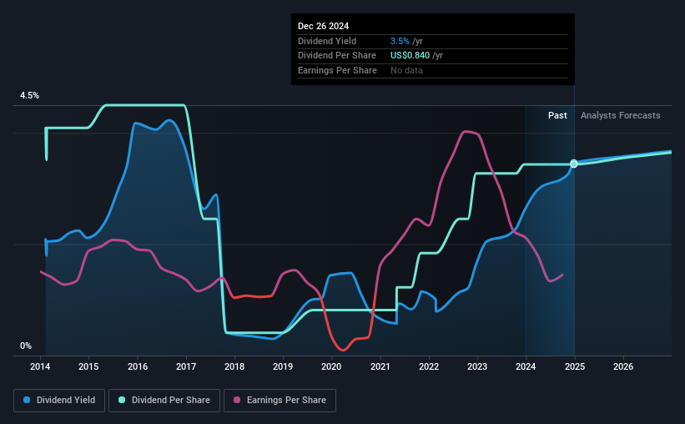Click the 2015 x-axis label
This screenshot has height=424, width=685.
coord(88,366)
